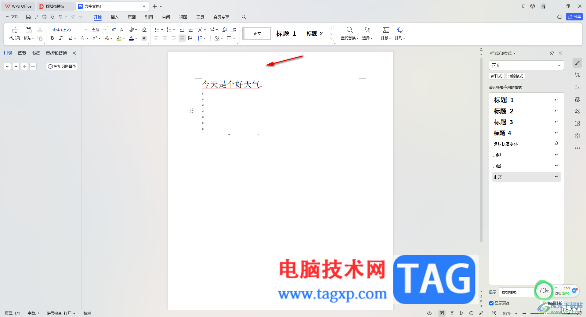
Task: Open the 插入 ribbon tab
Action: tap(114, 17)
